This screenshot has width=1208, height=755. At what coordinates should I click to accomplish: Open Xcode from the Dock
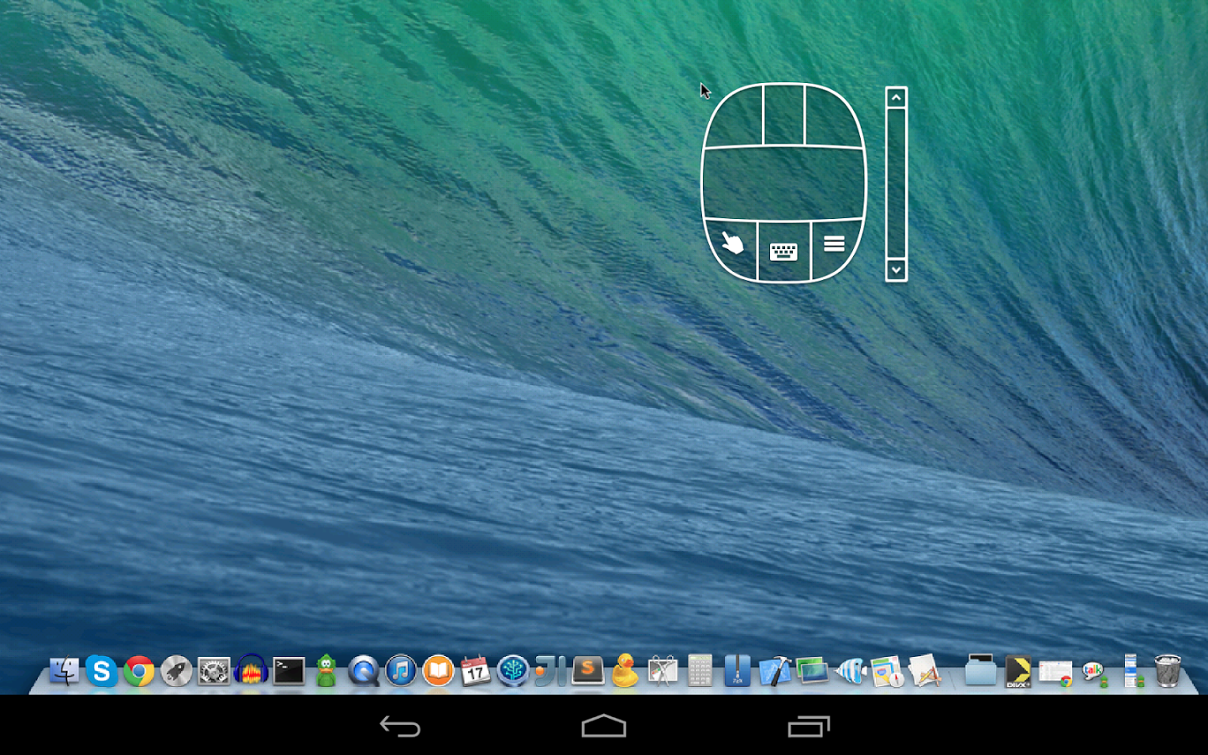773,671
